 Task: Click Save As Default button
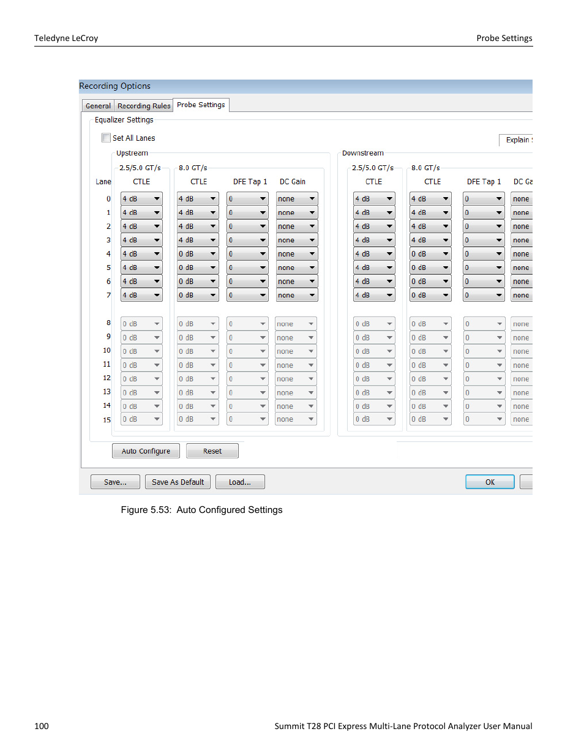point(178,482)
